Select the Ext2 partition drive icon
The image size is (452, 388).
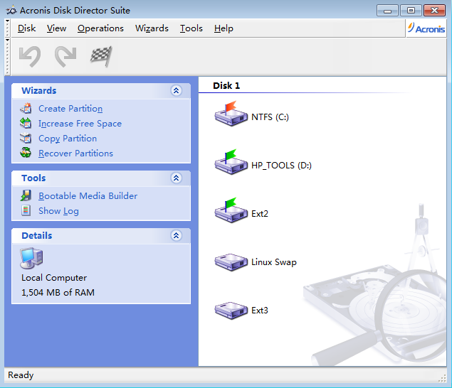[231, 210]
